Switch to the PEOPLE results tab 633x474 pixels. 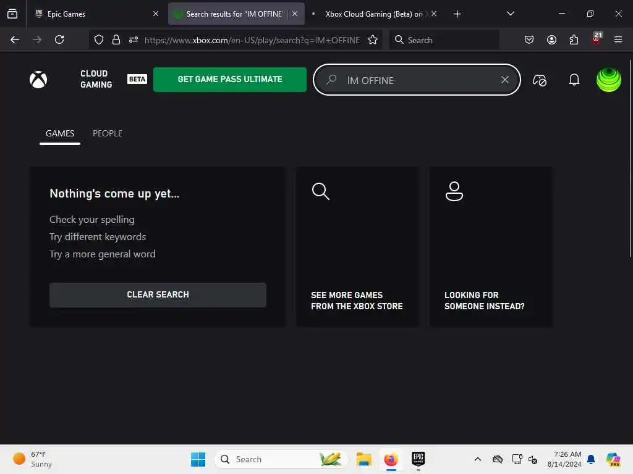[108, 133]
